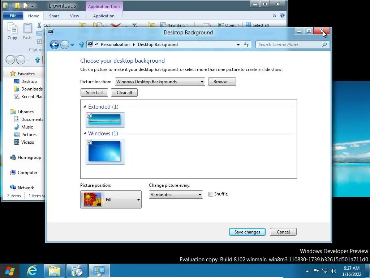
Task: Click Favorites in the navigation pane
Action: [26, 74]
